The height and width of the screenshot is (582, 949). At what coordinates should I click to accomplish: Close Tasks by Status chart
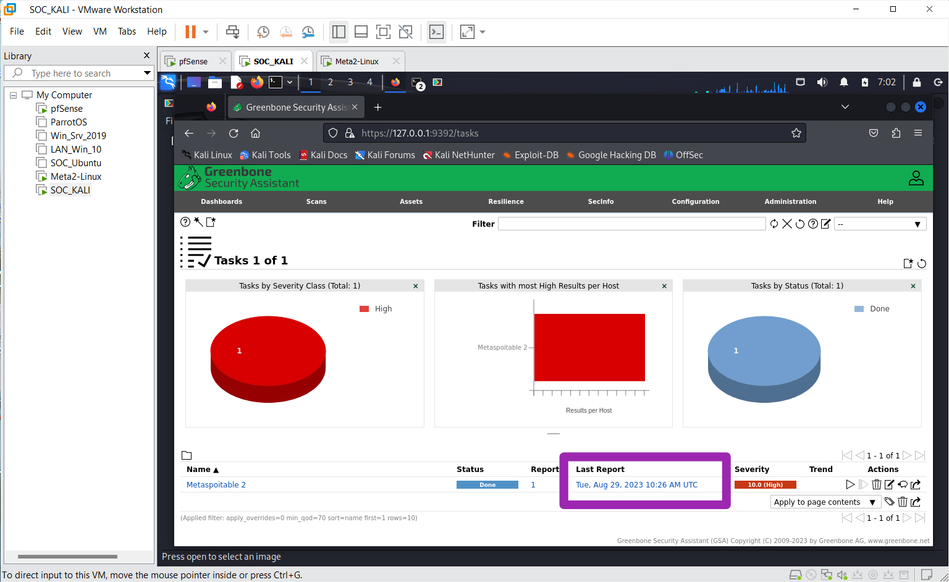913,286
